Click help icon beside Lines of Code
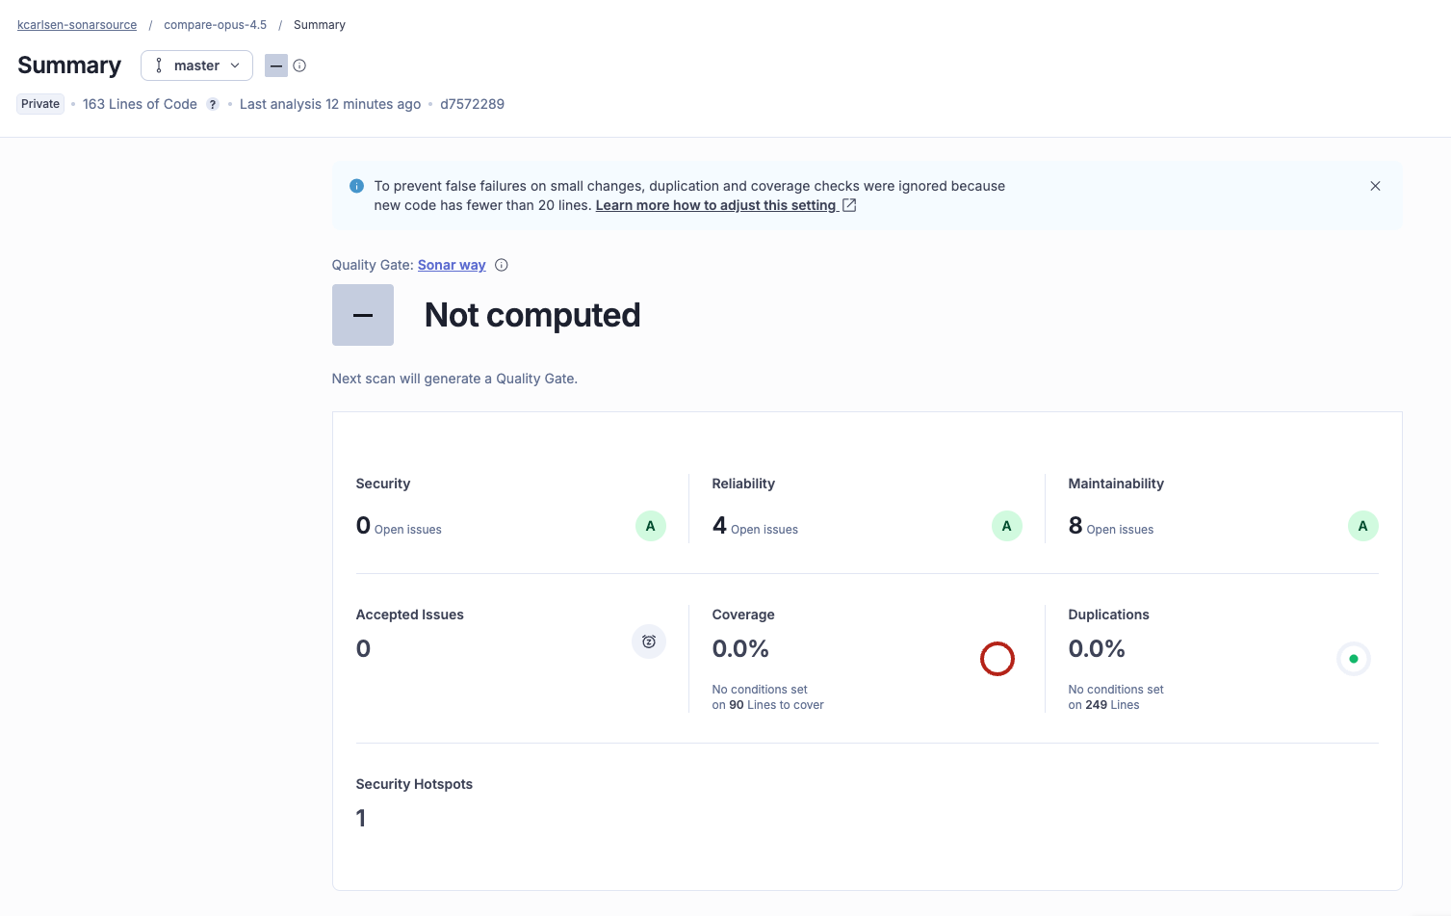 tap(213, 105)
